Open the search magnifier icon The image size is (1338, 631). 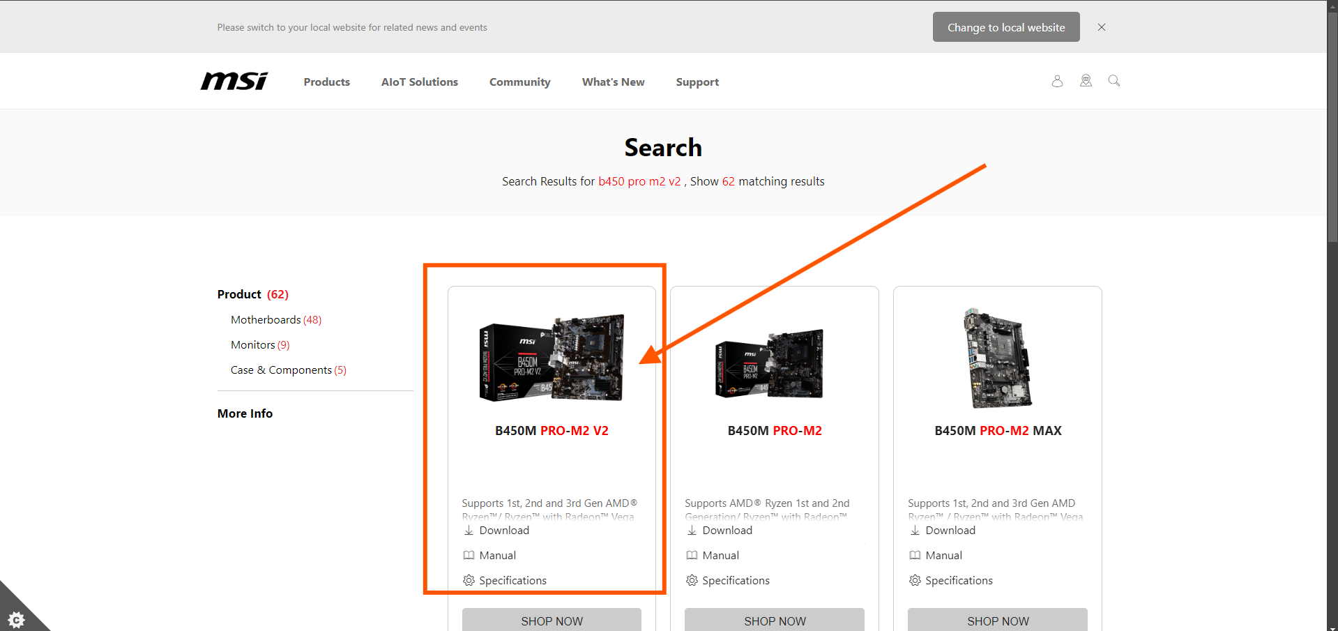[1114, 81]
